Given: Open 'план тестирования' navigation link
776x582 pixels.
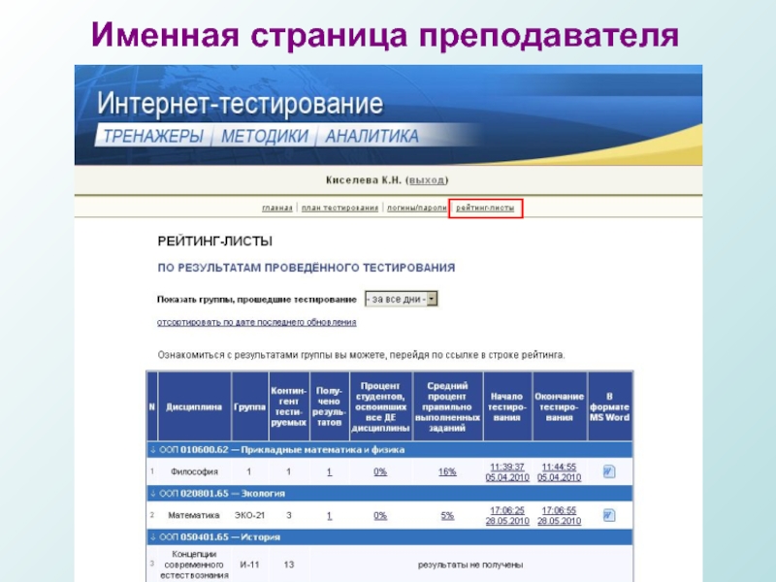Looking at the screenshot, I should 340,208.
